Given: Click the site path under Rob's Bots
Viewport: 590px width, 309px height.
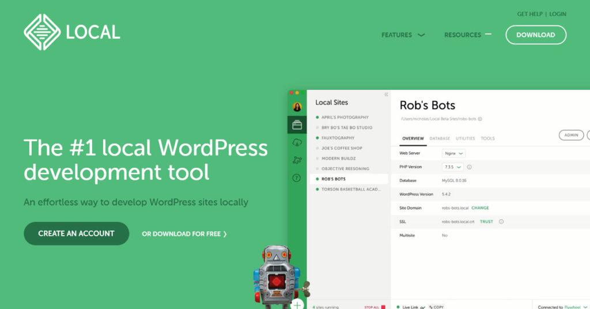Looking at the screenshot, I should coord(438,119).
